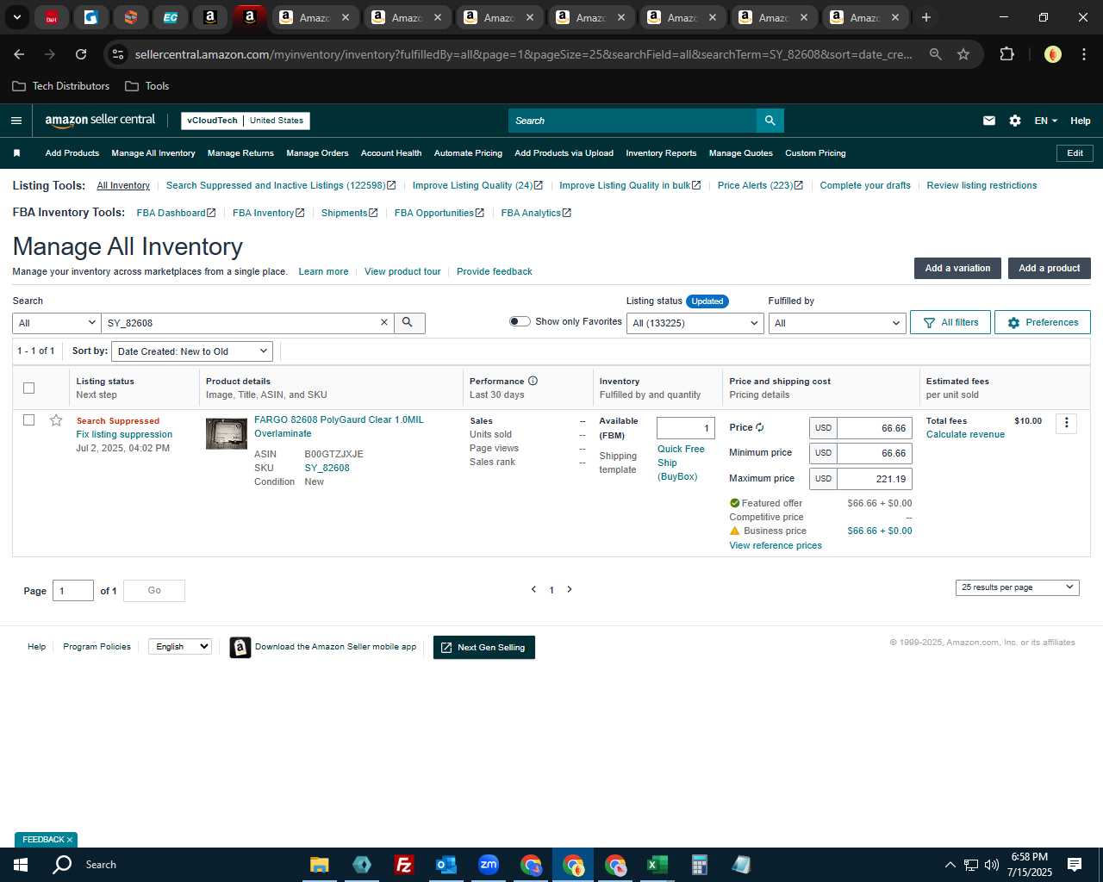The image size is (1103, 882).
Task: Click the Performance info icon
Action: pyautogui.click(x=533, y=381)
